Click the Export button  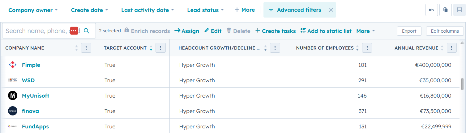pos(409,31)
